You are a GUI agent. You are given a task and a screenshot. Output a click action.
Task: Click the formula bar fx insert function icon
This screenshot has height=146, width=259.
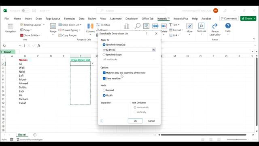pyautogui.click(x=38, y=45)
